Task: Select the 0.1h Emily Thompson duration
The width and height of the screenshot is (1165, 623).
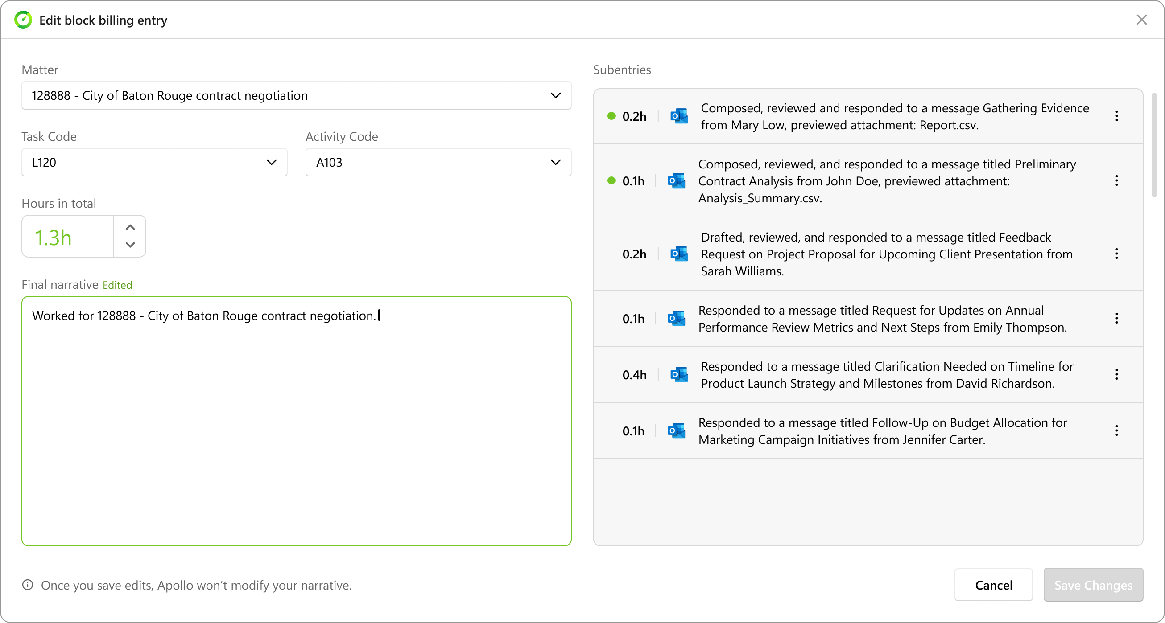Action: click(x=633, y=319)
